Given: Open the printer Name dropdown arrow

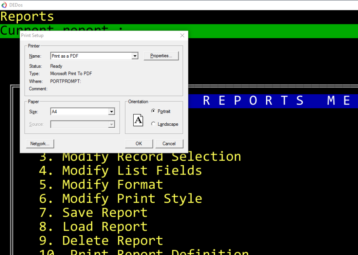Looking at the screenshot, I should tap(135, 56).
